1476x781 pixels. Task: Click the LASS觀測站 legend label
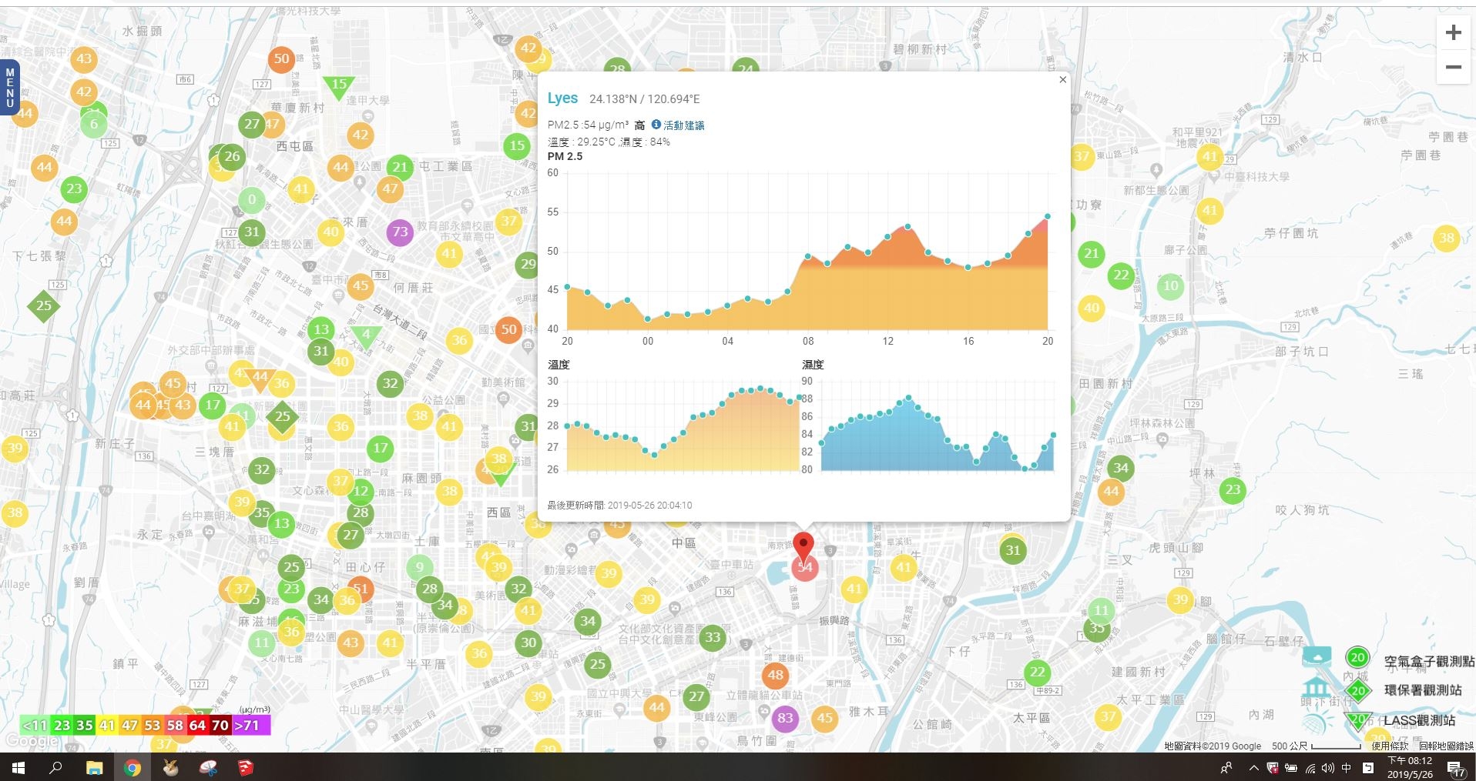pyautogui.click(x=1420, y=720)
